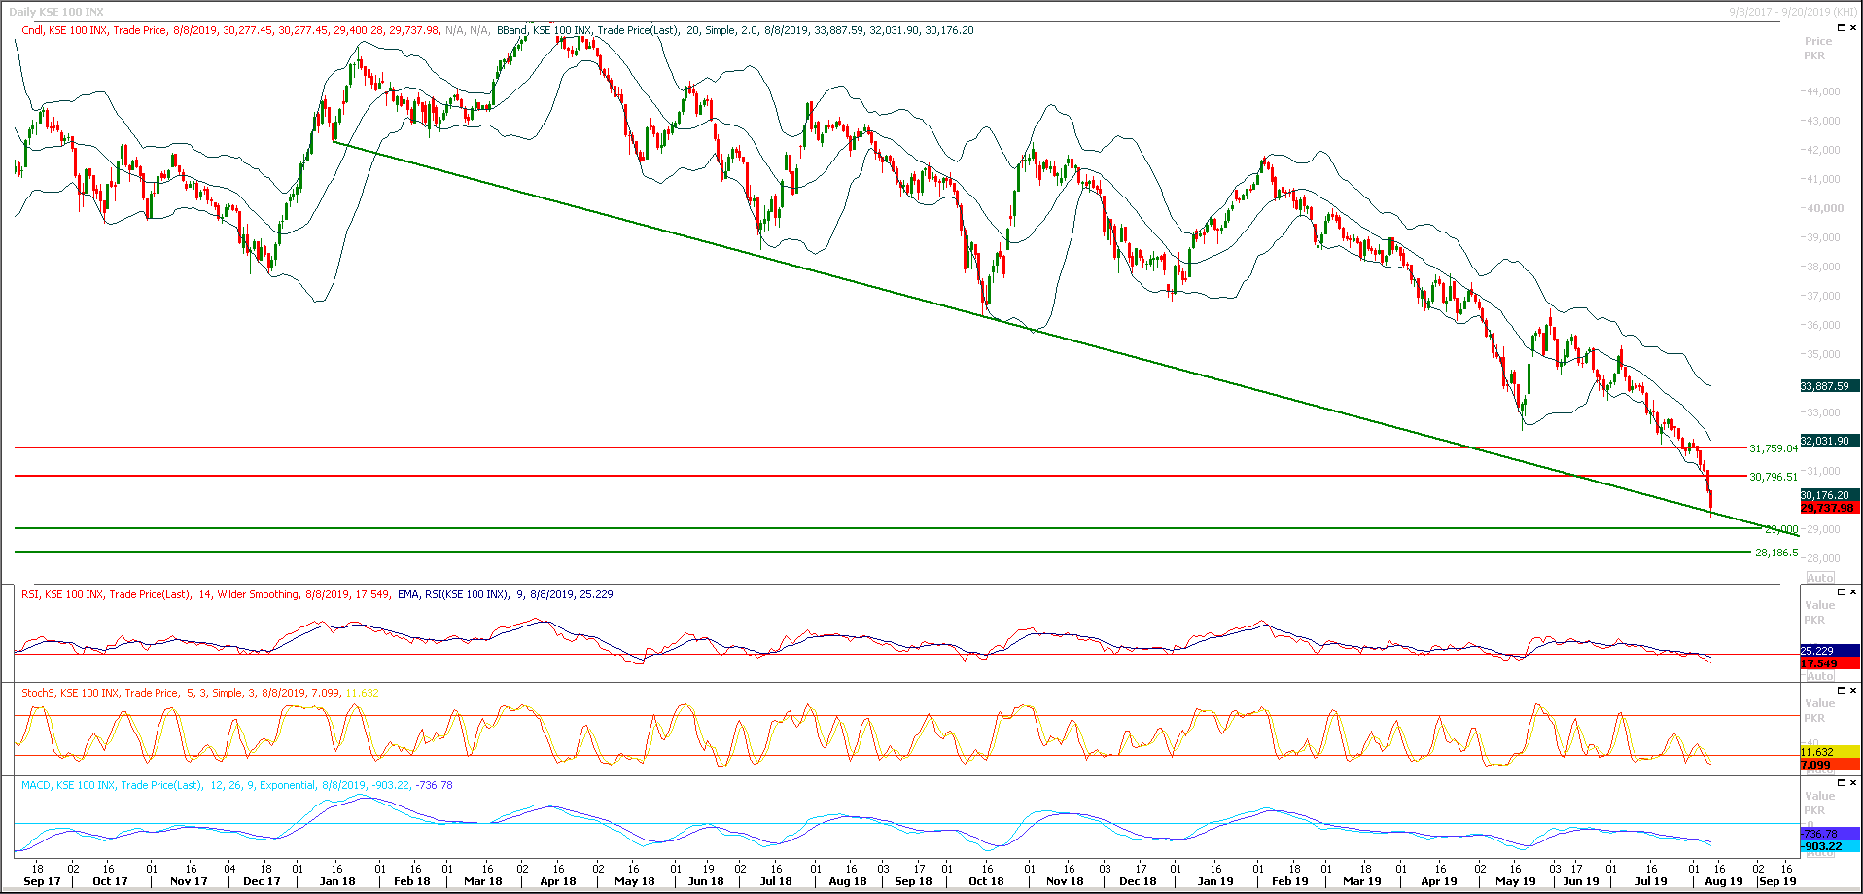Click the Auto scale button under the price axis

tap(1820, 578)
